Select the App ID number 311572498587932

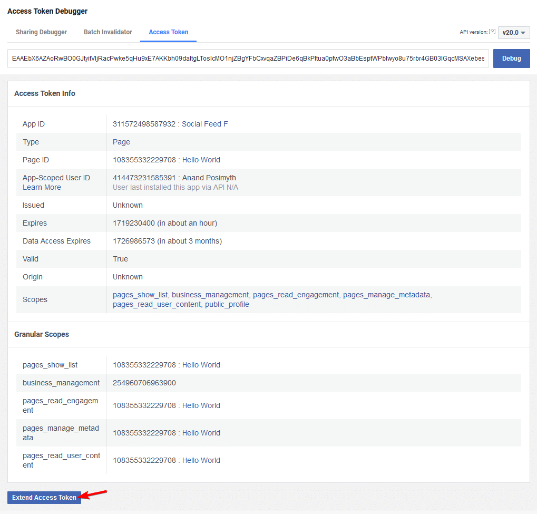tap(144, 124)
